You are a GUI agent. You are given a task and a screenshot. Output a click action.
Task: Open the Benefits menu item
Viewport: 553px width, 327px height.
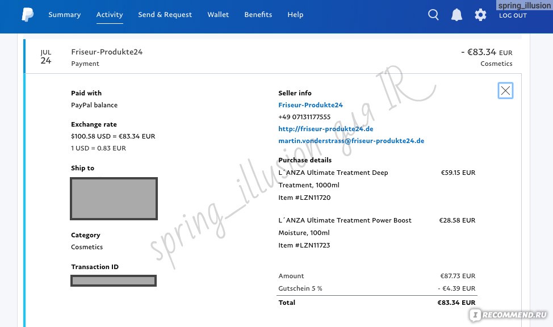(258, 15)
